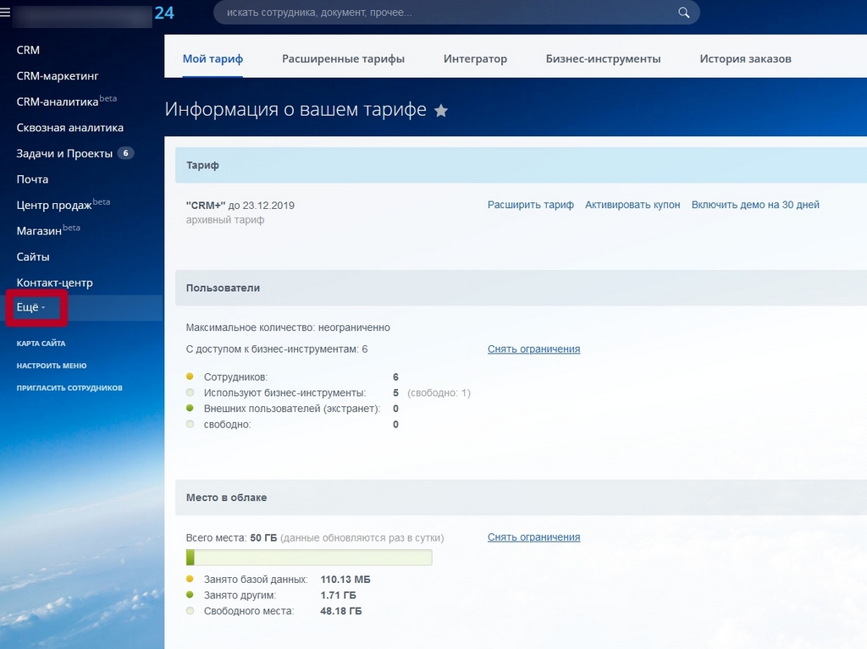Click Настроить меню in sidebar

pos(52,366)
